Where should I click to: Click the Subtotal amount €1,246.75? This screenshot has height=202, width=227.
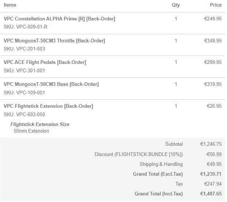[211, 144]
